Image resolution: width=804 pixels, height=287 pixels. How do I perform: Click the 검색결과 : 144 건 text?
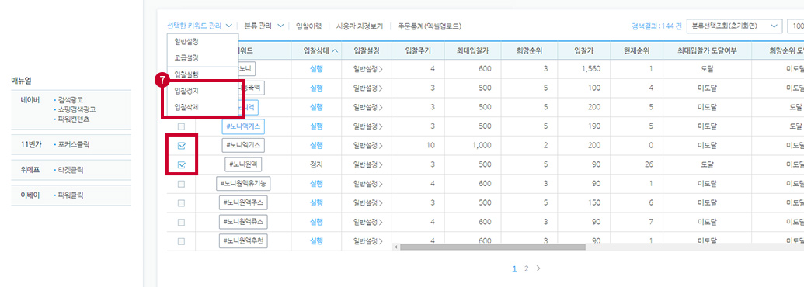point(656,26)
